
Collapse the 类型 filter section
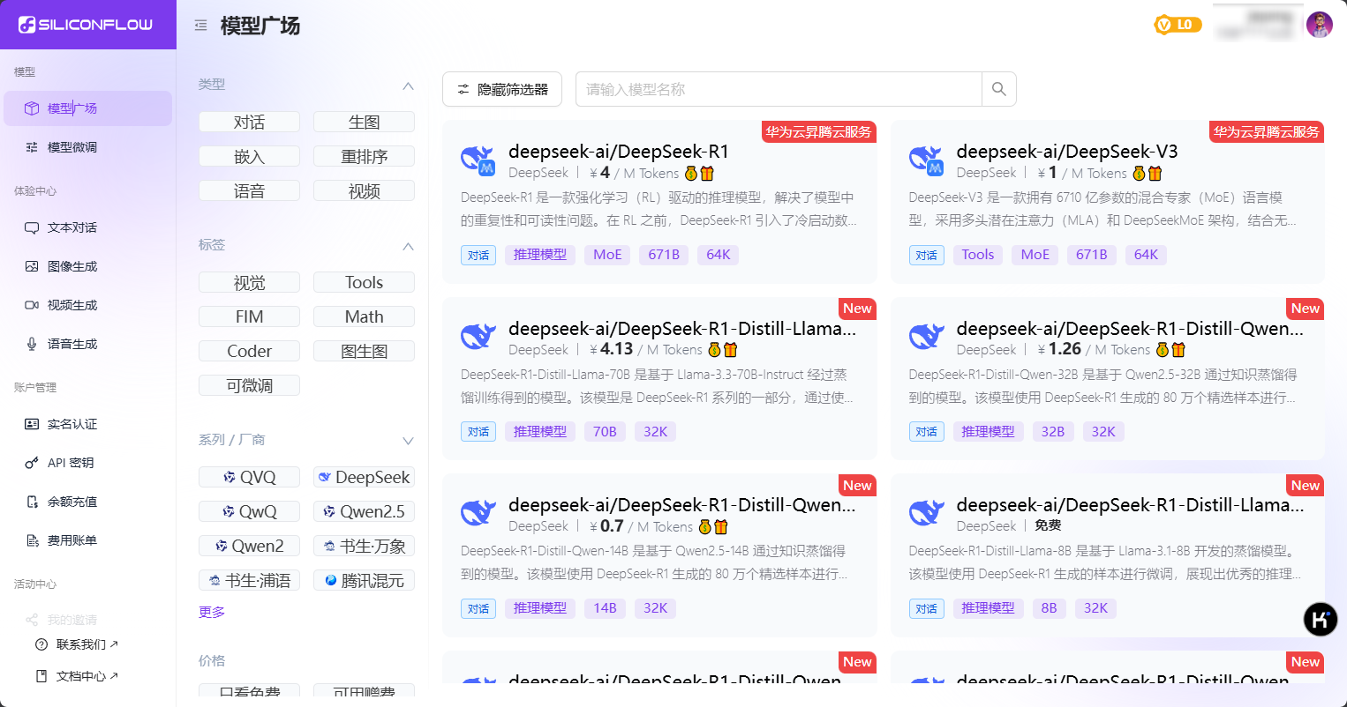point(408,86)
